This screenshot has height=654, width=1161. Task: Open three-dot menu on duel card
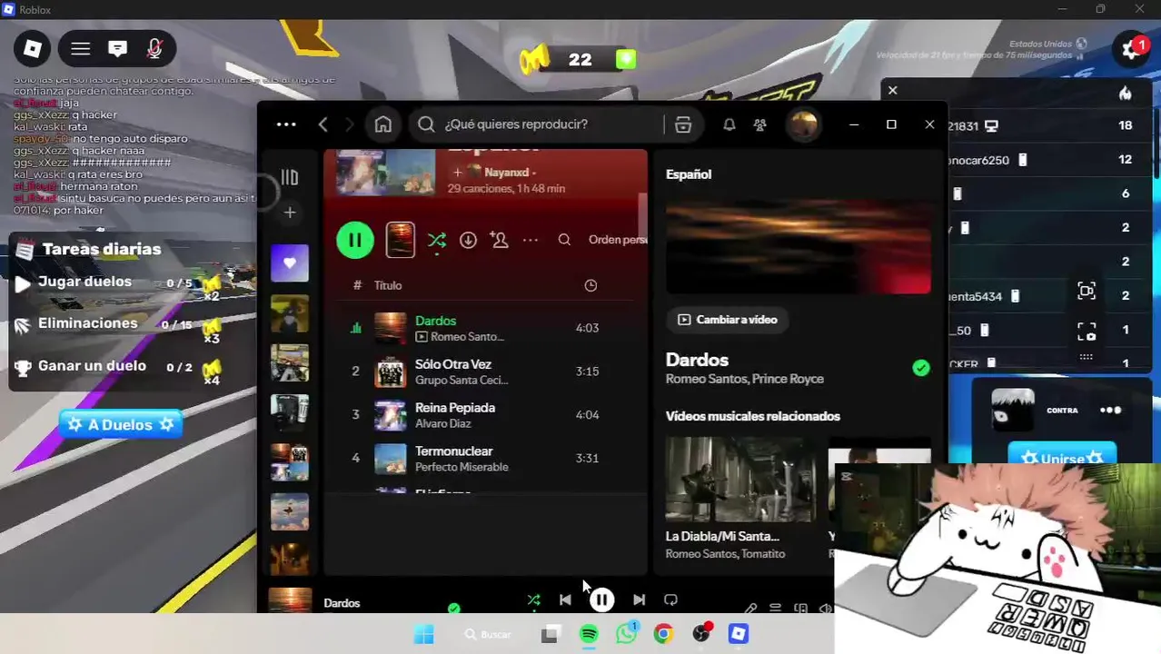tap(1110, 410)
